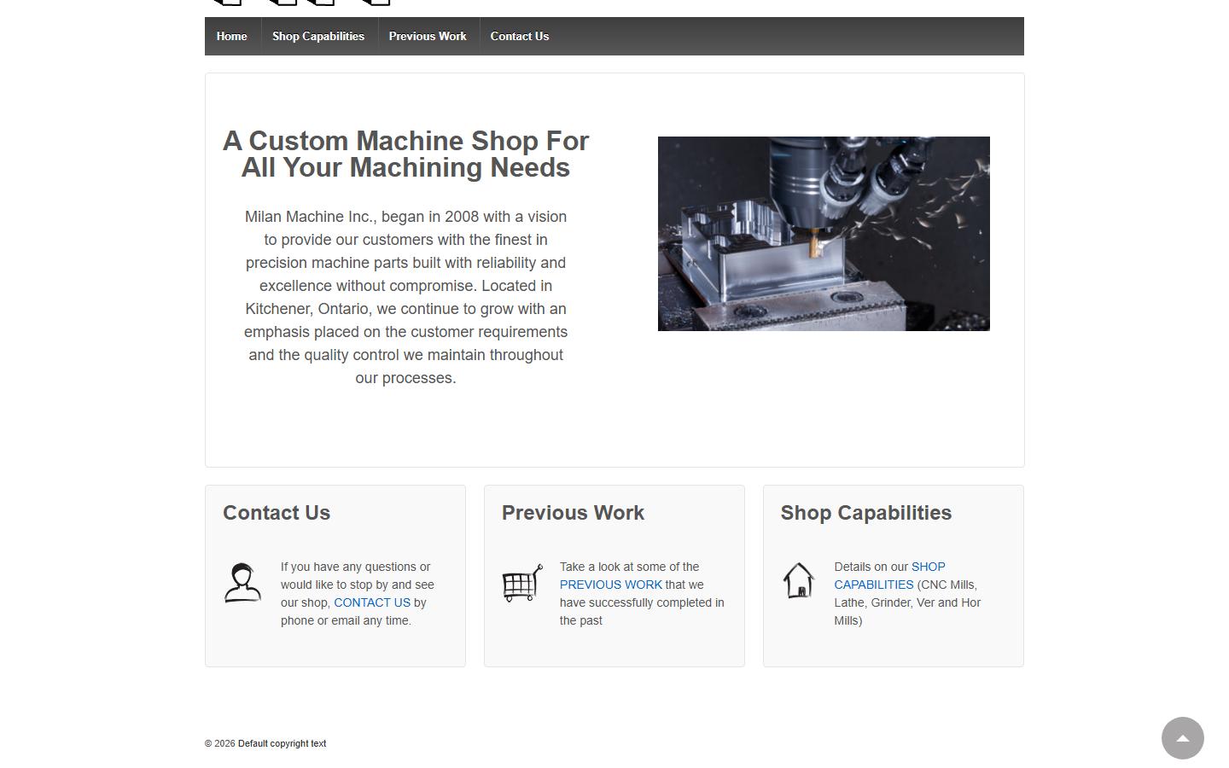
Task: Click the Previous Work card heading
Action: pyautogui.click(x=573, y=513)
